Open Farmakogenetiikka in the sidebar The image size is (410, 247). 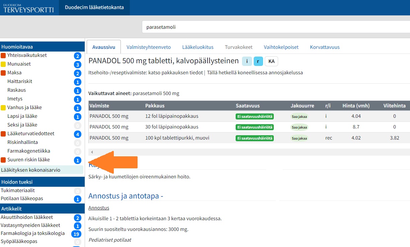(29, 151)
